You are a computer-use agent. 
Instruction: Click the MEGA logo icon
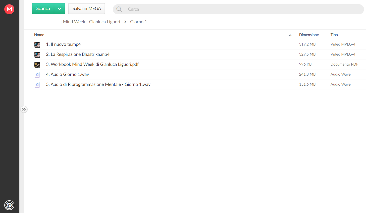[x=9, y=9]
